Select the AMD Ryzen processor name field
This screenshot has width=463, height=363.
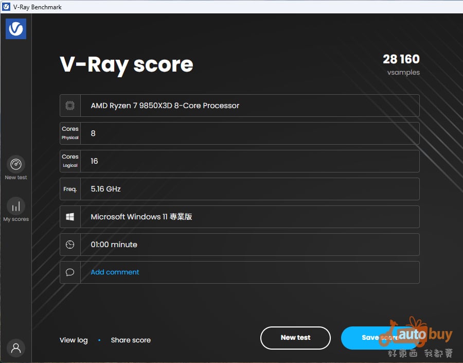[x=250, y=106]
